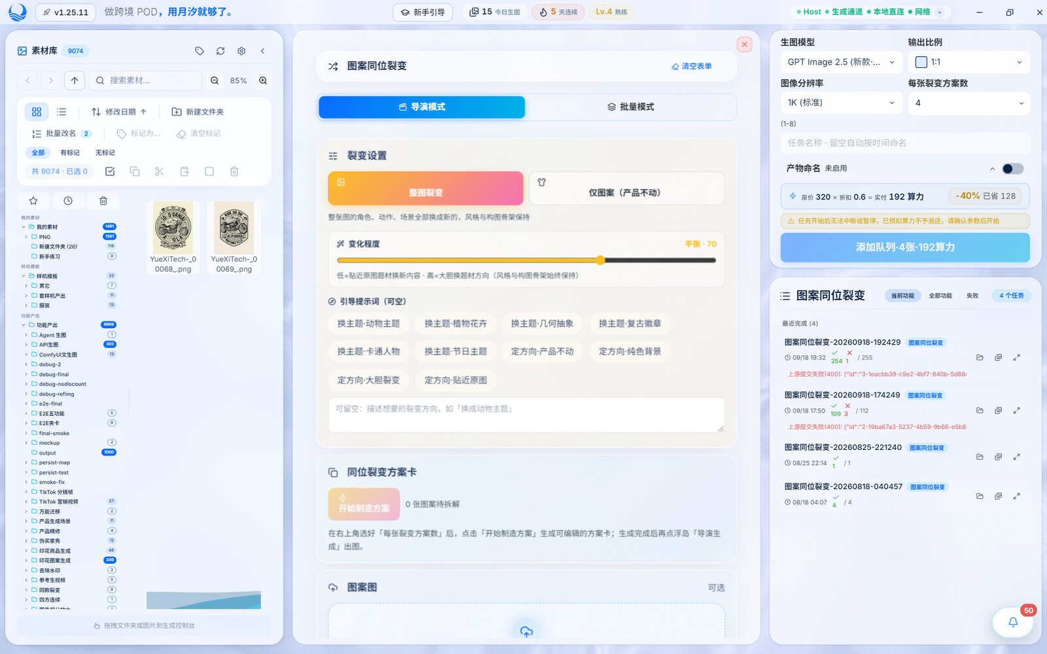Open recycle bin icon beside clock
Image resolution: width=1047 pixels, height=654 pixels.
[103, 201]
